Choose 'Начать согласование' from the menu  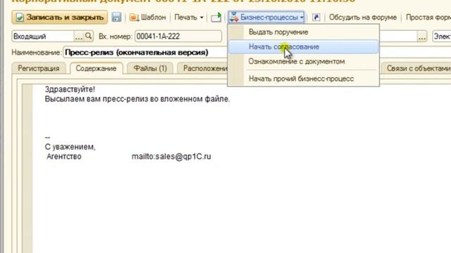[304, 47]
